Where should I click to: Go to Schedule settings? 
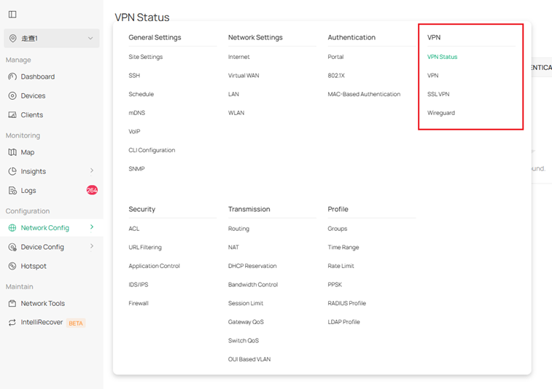[141, 94]
